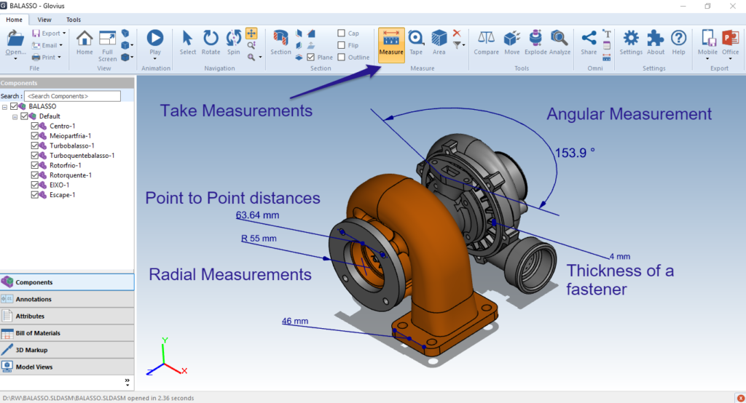Screen dimensions: 746x403
Task: Select the Area measurement tool
Action: (x=439, y=38)
